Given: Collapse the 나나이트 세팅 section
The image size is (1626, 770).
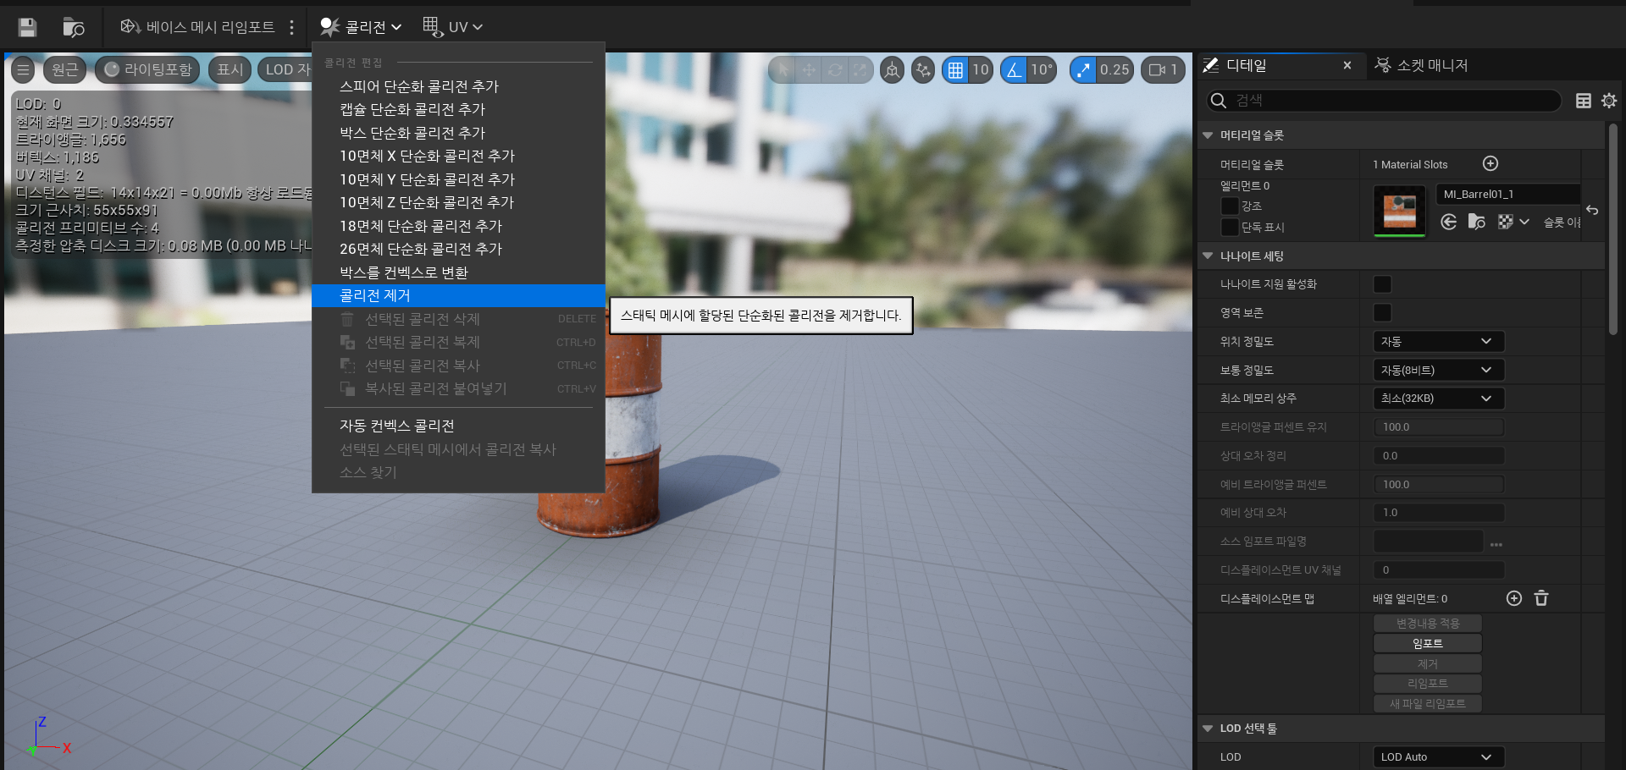Looking at the screenshot, I should coord(1208,256).
